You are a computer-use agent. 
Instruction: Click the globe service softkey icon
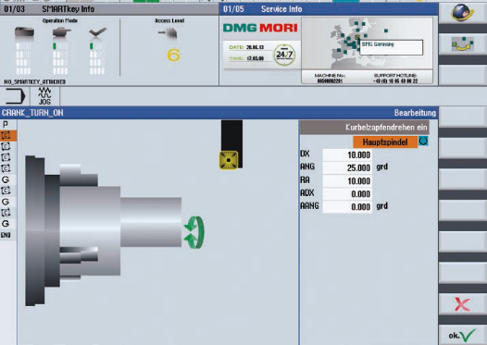pos(462,12)
